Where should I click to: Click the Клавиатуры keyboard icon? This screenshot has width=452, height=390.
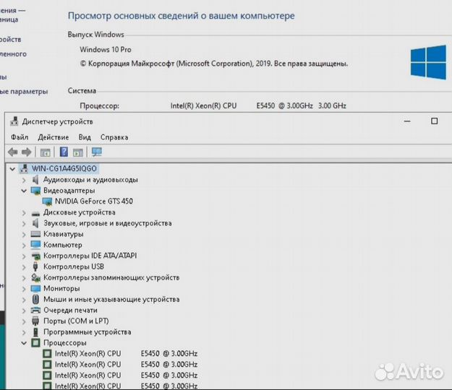pyautogui.click(x=35, y=234)
